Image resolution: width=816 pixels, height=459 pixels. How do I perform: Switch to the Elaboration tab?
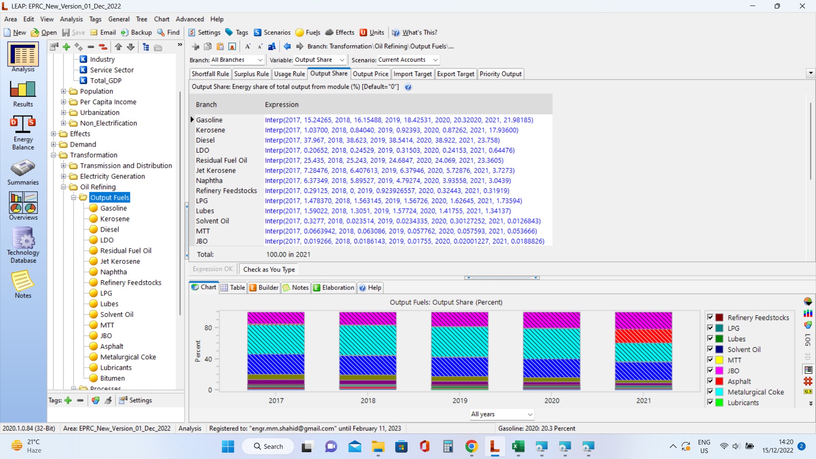(x=334, y=288)
